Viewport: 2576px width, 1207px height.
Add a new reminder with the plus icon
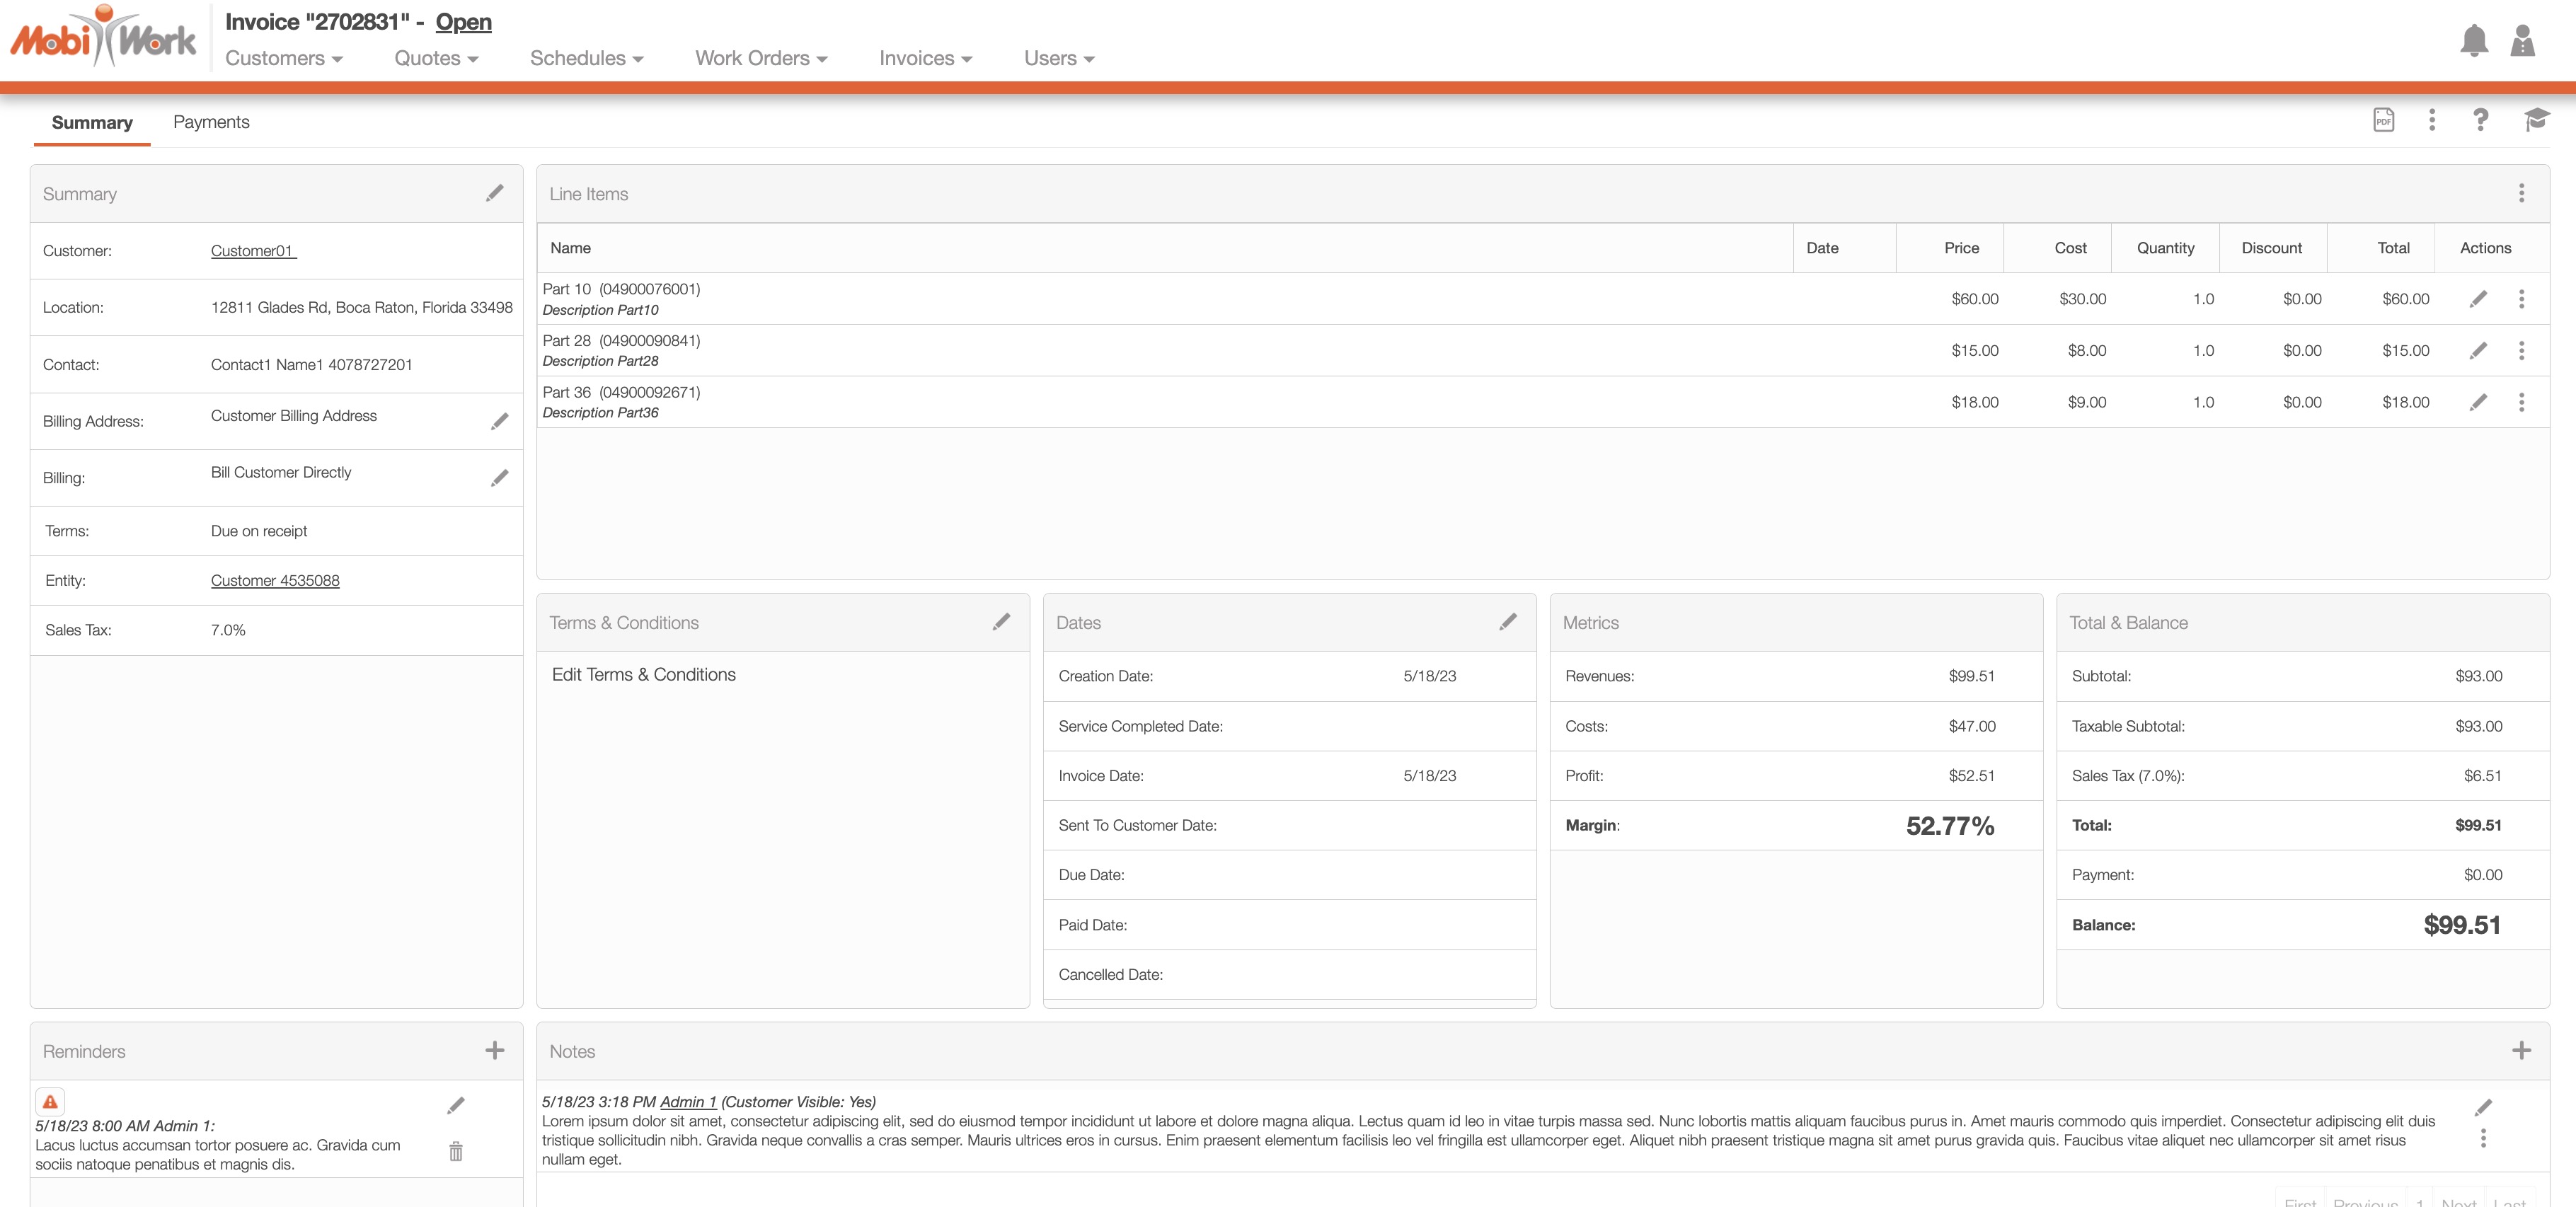pyautogui.click(x=495, y=1050)
